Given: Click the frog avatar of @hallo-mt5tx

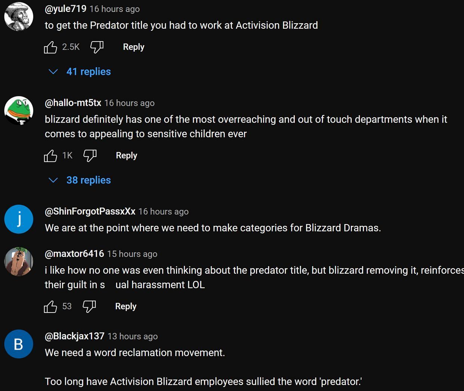Looking at the screenshot, I should [19, 111].
